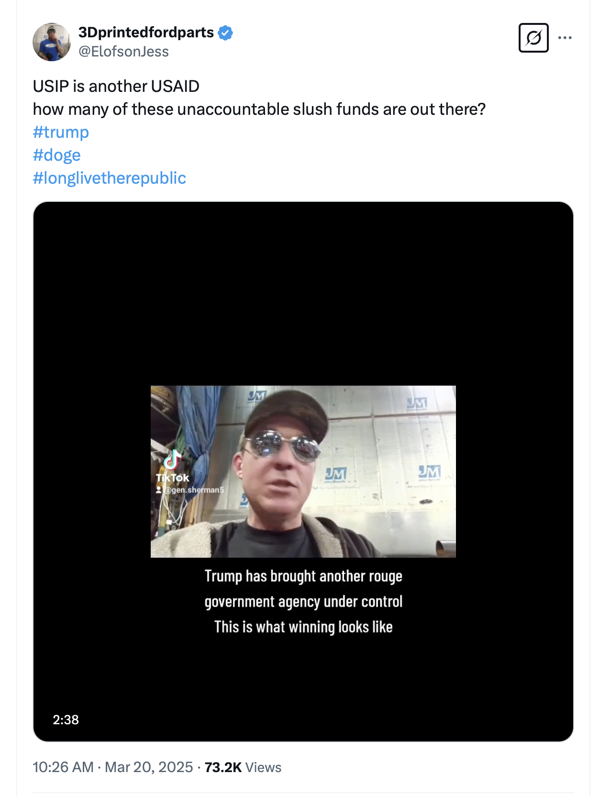Play the video of man in sunglasses

[303, 471]
